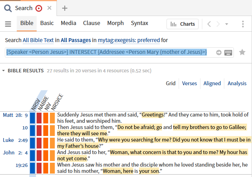
Task: Open John 19:26 reference link
Action: [22, 165]
